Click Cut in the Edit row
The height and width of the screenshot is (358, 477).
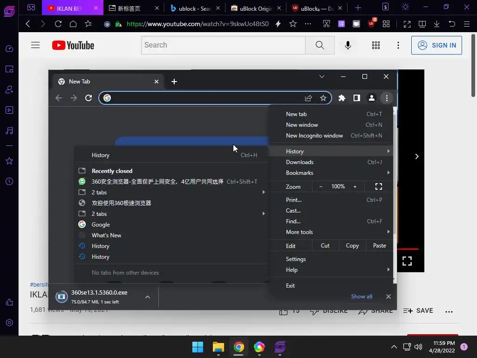(x=325, y=246)
